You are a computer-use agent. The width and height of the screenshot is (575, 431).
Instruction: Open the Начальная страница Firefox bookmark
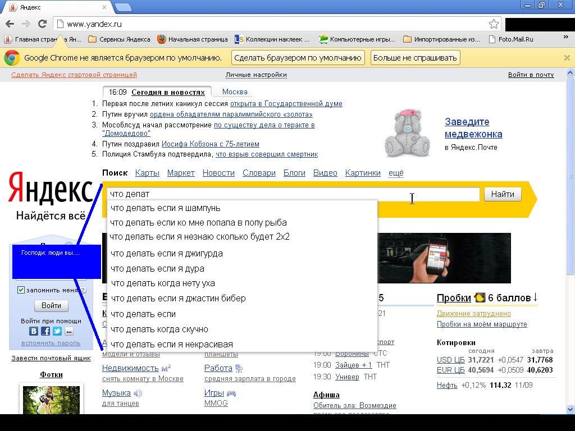(x=193, y=39)
